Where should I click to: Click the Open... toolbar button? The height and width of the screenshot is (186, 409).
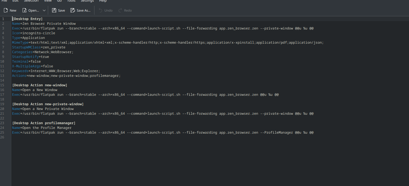[31, 11]
